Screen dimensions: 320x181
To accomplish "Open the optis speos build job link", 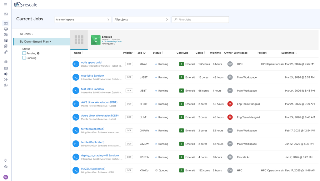I will pyautogui.click(x=91, y=62).
